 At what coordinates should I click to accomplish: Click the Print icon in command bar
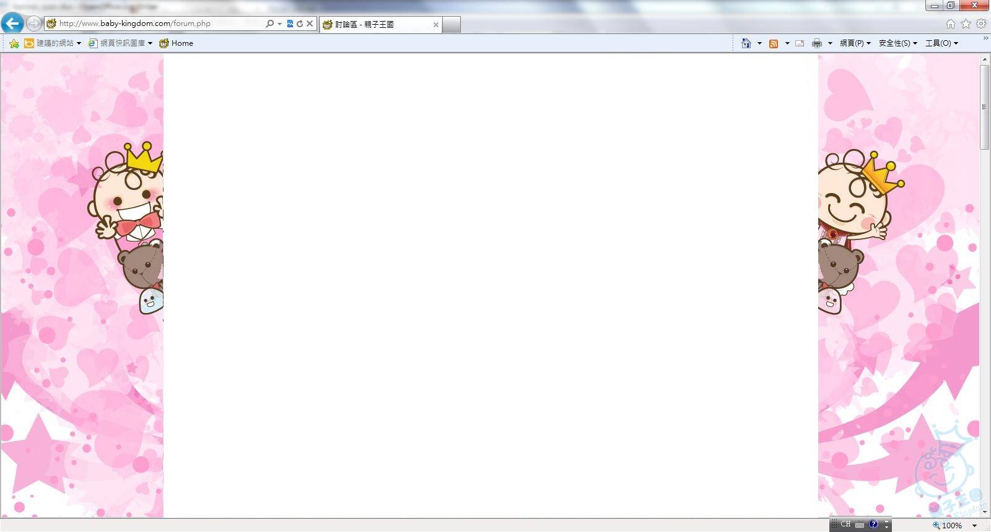click(816, 43)
